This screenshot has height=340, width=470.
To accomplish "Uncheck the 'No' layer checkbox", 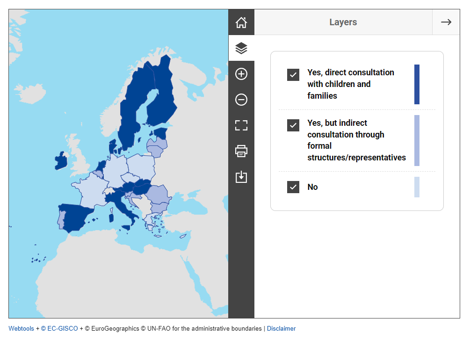I will pos(293,187).
